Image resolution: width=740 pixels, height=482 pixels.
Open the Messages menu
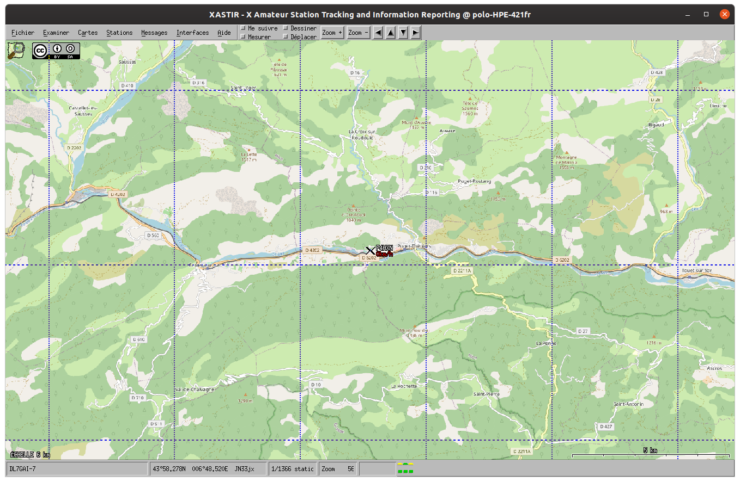click(154, 33)
